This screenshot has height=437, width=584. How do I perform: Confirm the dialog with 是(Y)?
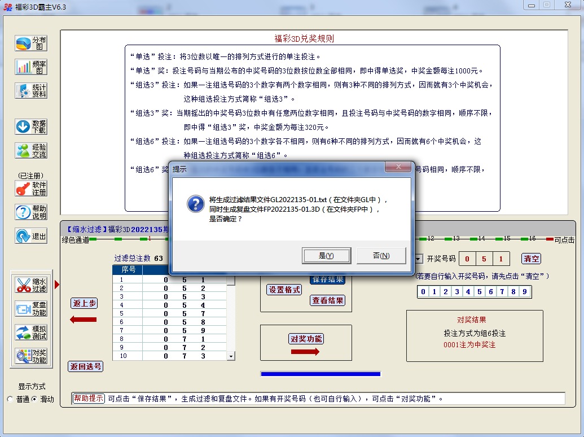pos(327,256)
